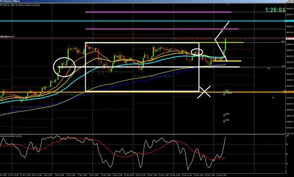The image size is (294, 177).
Task: Click the BTCUSD chart window title bar
Action: 143,1
